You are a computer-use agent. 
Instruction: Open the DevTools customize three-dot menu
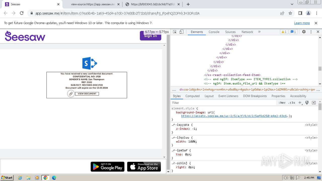(311, 32)
